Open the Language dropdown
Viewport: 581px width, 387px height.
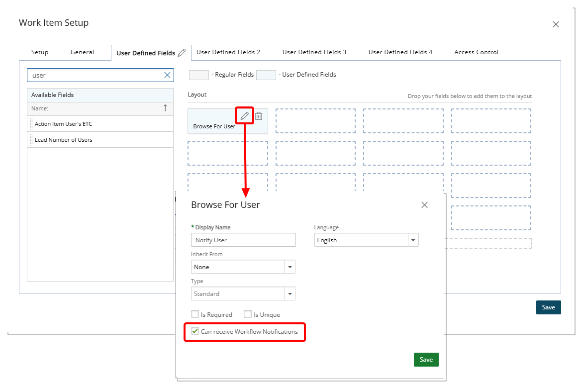click(x=413, y=240)
